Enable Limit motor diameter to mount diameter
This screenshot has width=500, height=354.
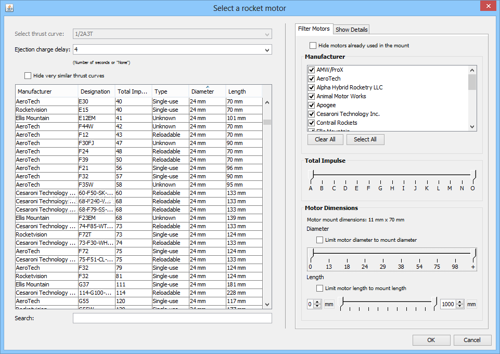click(x=319, y=240)
